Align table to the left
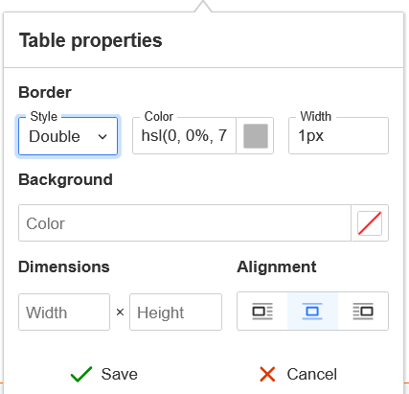The width and height of the screenshot is (409, 394). pos(262,311)
